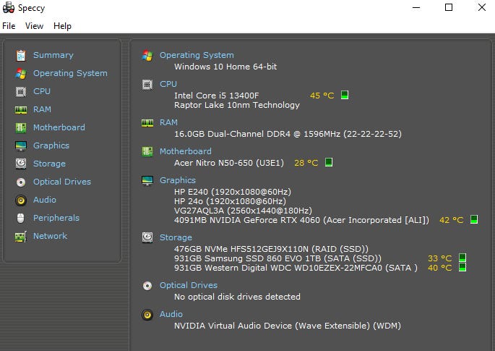The height and width of the screenshot is (351, 495).
Task: Select the Graphics heading in the main panel
Action: 178,180
